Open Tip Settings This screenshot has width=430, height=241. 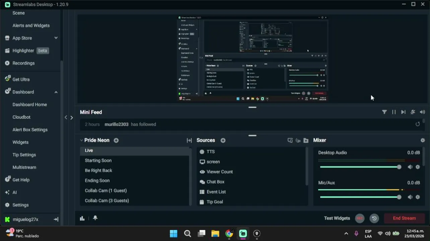tap(24, 155)
